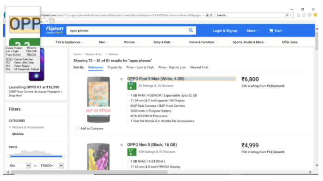Expand TVs & Appliances category
Screen dimensions: 323x181
pos(70,42)
